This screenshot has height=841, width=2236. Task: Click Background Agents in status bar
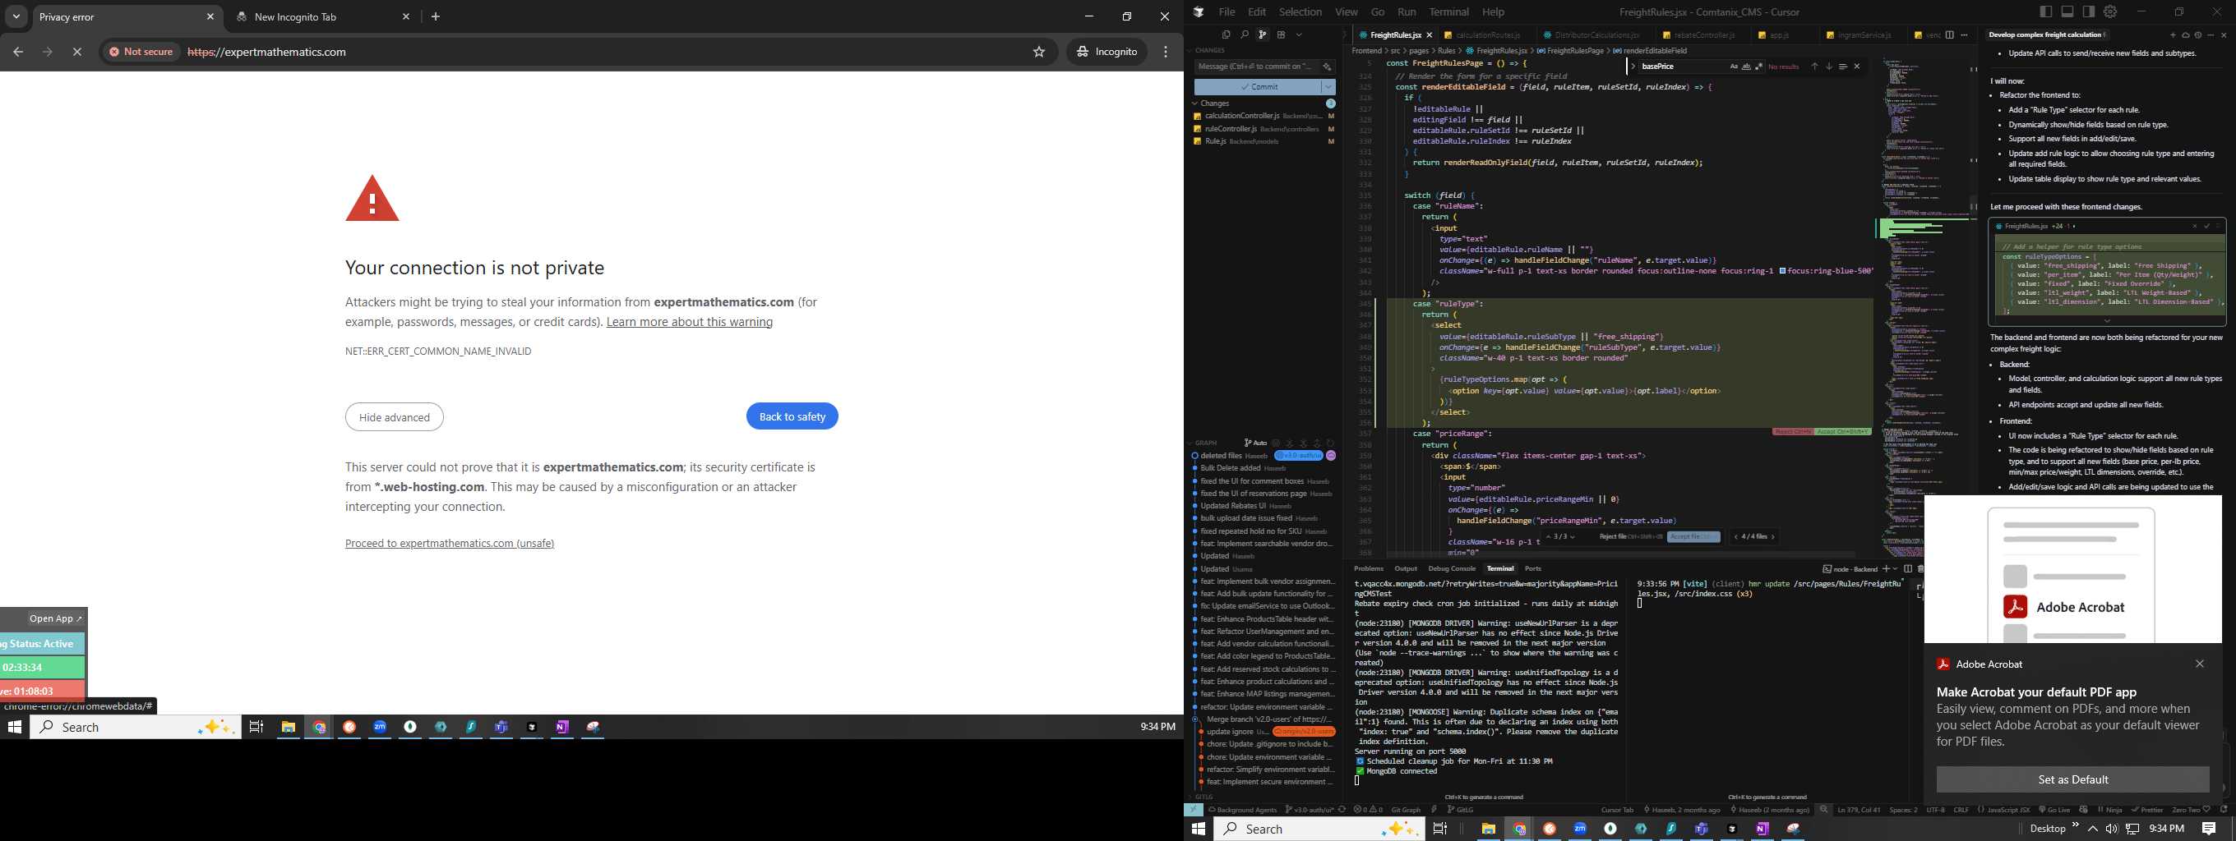pos(1242,810)
